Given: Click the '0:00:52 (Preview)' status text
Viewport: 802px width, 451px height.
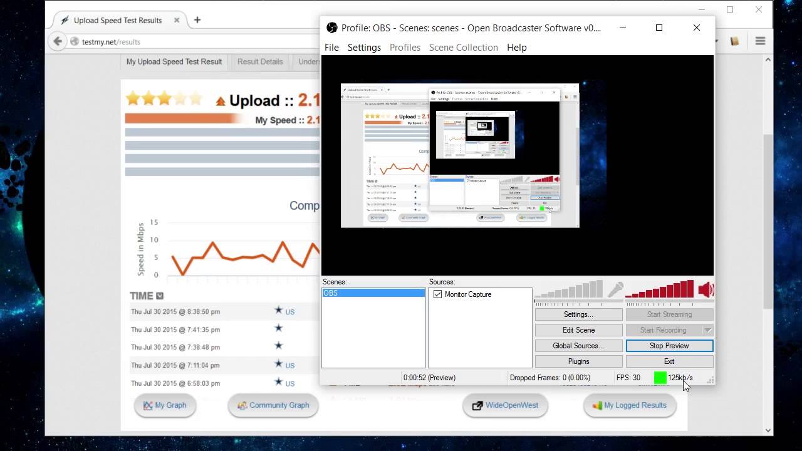Looking at the screenshot, I should 429,378.
